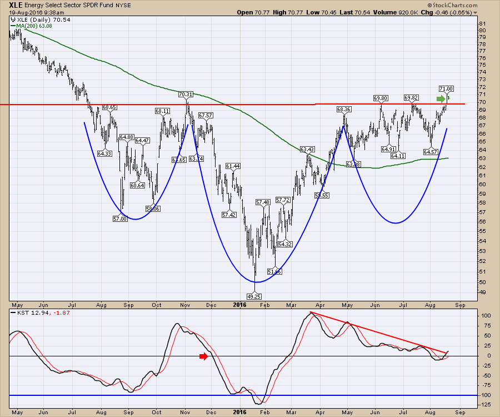Image resolution: width=500 pixels, height=417 pixels.
Task: Click the 71.00 high price label
Action: pyautogui.click(x=446, y=89)
